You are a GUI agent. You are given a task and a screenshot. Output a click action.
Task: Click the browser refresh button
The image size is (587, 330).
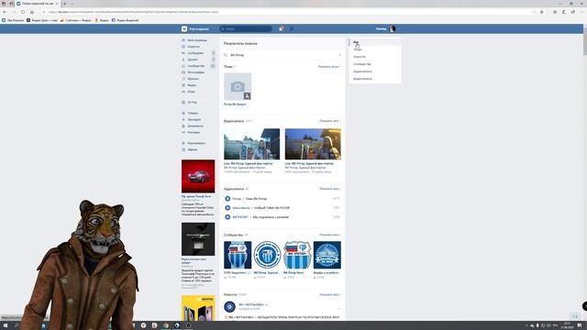pos(22,12)
